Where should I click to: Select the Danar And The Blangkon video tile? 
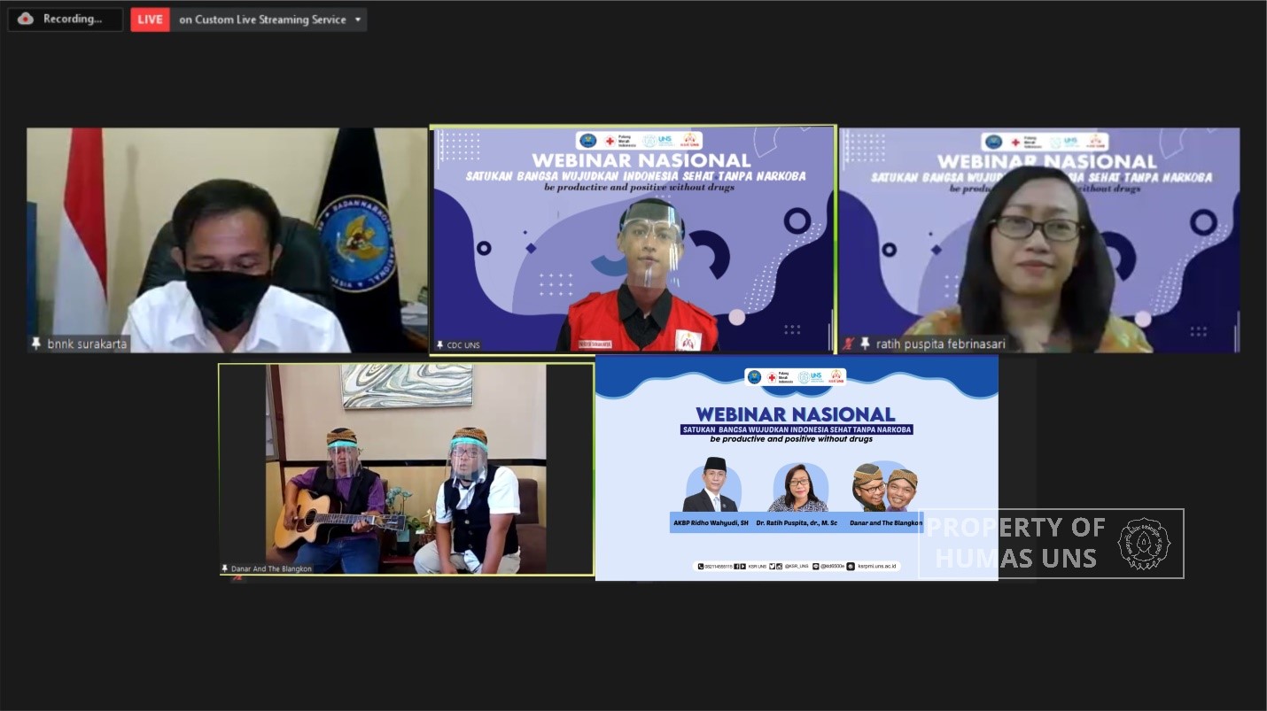pos(407,469)
